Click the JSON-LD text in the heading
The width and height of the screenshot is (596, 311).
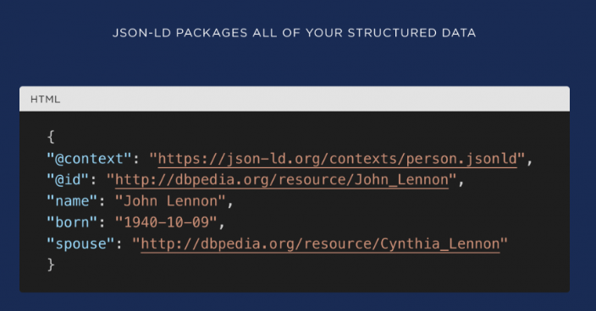141,33
